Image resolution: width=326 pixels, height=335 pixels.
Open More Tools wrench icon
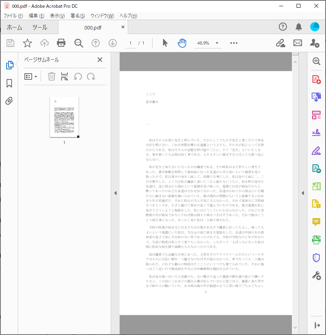pyautogui.click(x=316, y=276)
